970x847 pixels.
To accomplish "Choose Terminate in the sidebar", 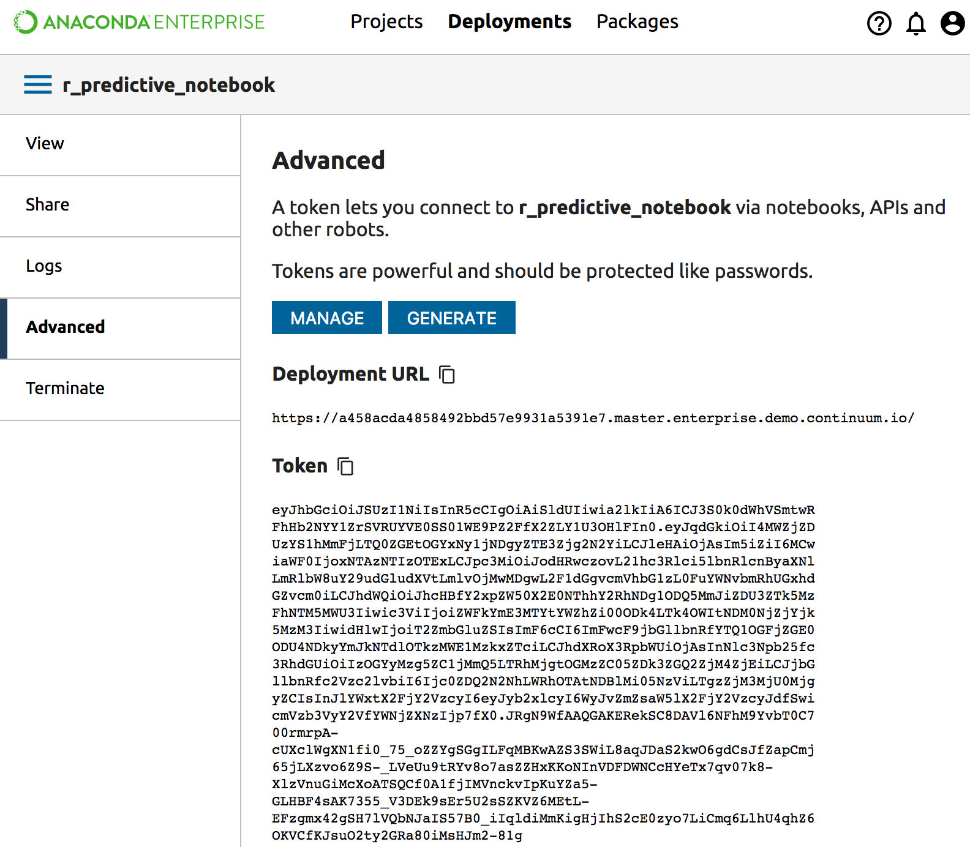I will 65,389.
